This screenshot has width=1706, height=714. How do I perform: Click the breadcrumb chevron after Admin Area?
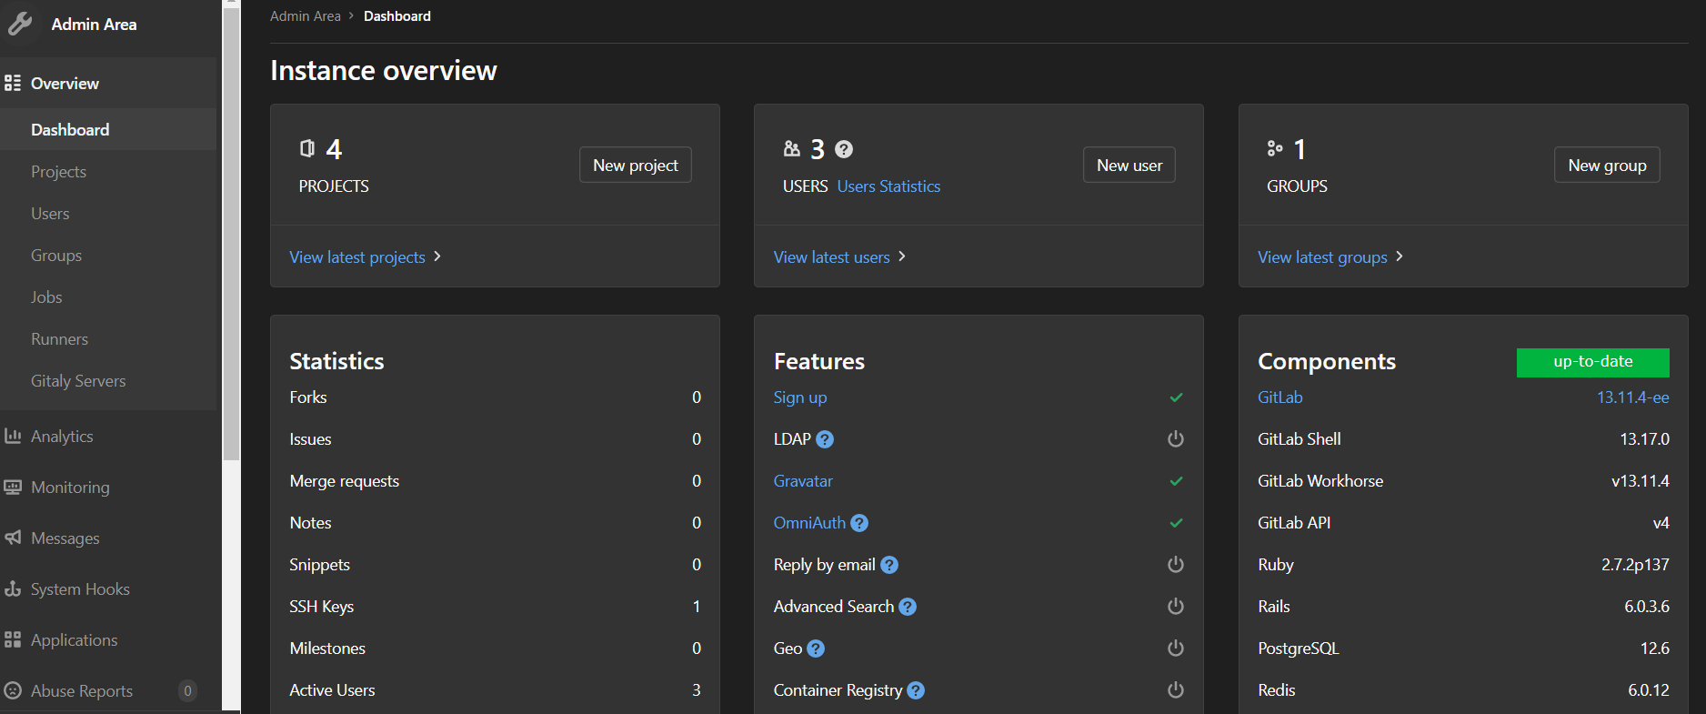click(351, 15)
